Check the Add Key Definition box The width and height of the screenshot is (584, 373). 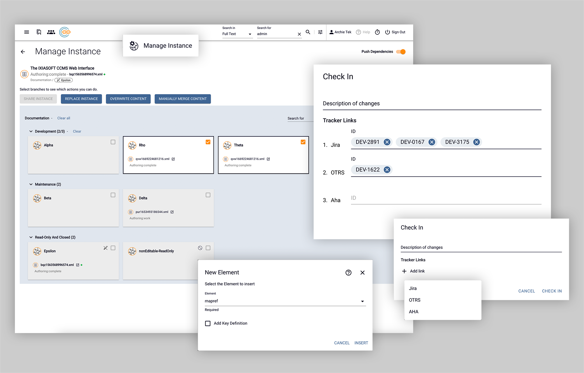(x=208, y=323)
